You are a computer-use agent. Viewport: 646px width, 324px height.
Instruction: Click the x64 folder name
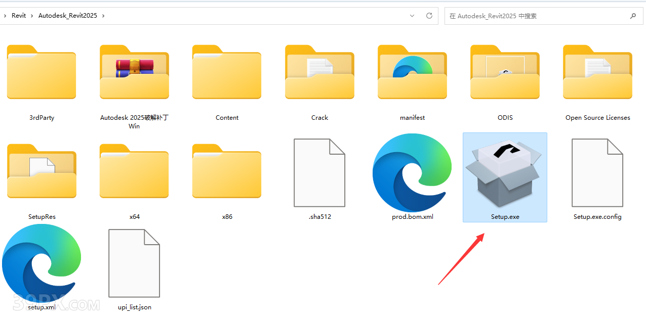pos(134,217)
